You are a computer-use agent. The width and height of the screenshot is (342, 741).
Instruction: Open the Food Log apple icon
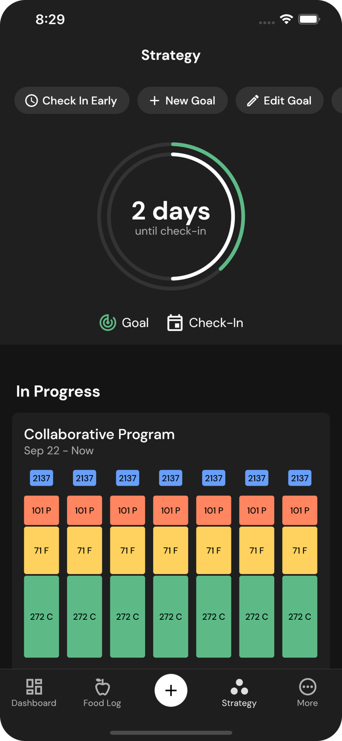point(102,687)
